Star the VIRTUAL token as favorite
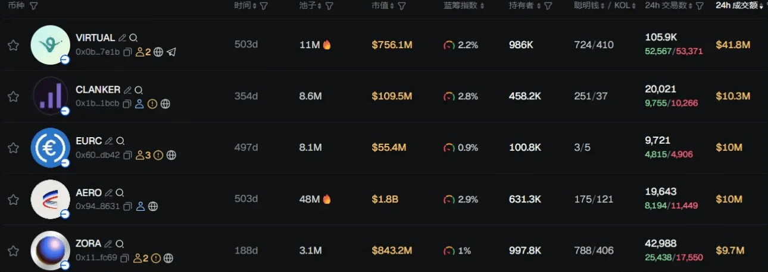Image resolution: width=768 pixels, height=272 pixels. (13, 46)
